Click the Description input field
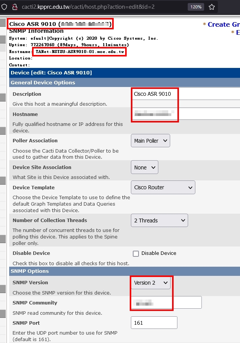 click(x=185, y=94)
